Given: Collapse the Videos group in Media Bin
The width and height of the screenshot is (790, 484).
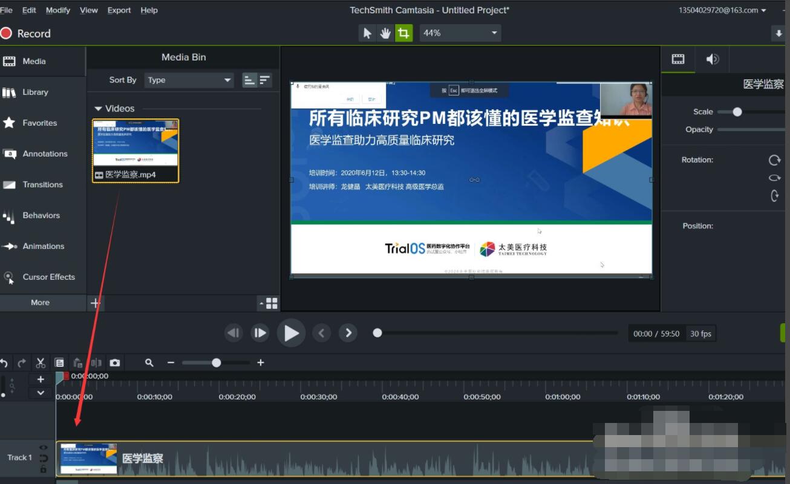Looking at the screenshot, I should 97,108.
